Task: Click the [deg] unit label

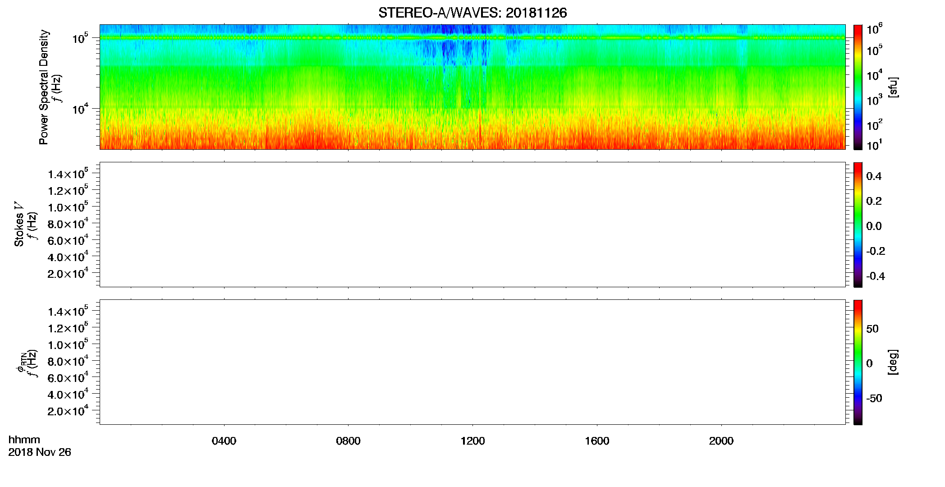Action: tap(893, 362)
